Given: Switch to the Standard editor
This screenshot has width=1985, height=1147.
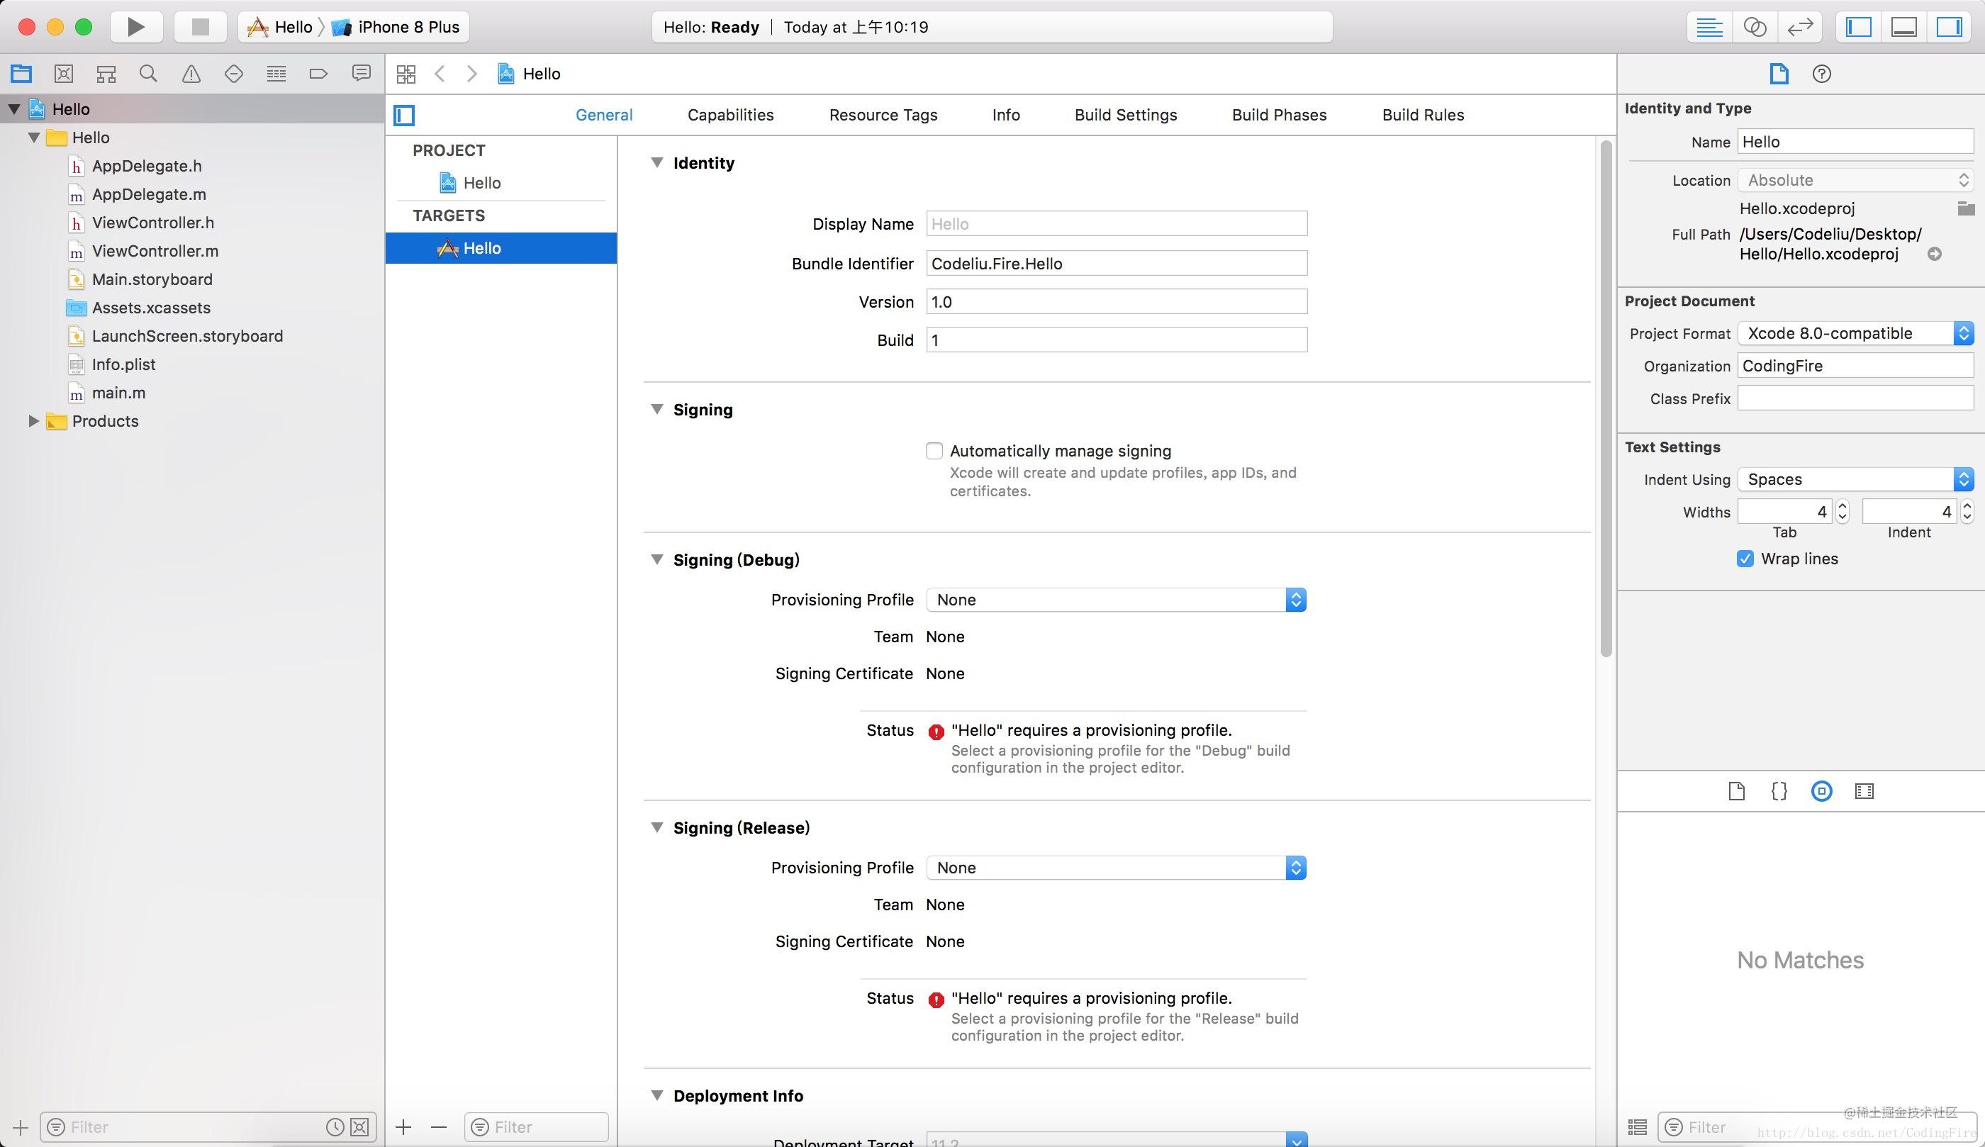Looking at the screenshot, I should click(x=1709, y=27).
